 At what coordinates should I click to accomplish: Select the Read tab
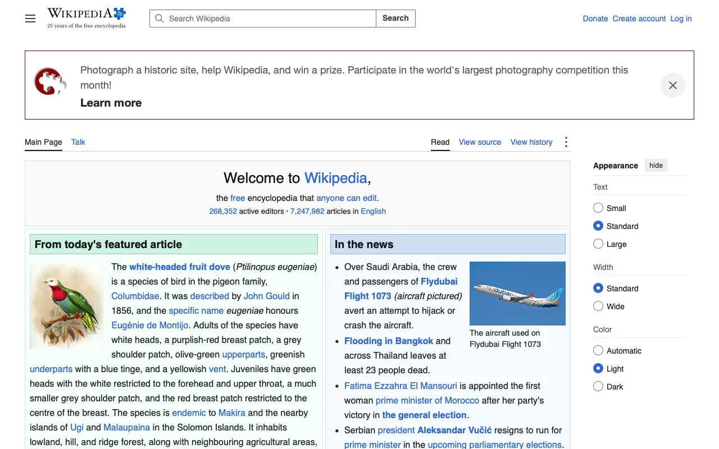(440, 142)
